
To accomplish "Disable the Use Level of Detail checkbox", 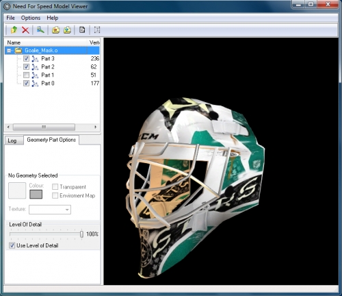I will pyautogui.click(x=12, y=245).
